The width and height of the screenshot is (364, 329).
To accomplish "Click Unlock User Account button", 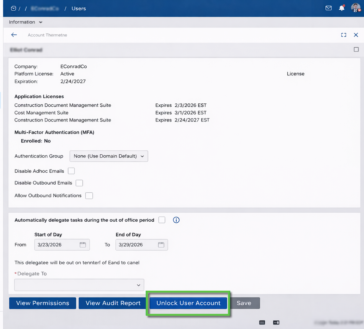I will click(x=188, y=303).
